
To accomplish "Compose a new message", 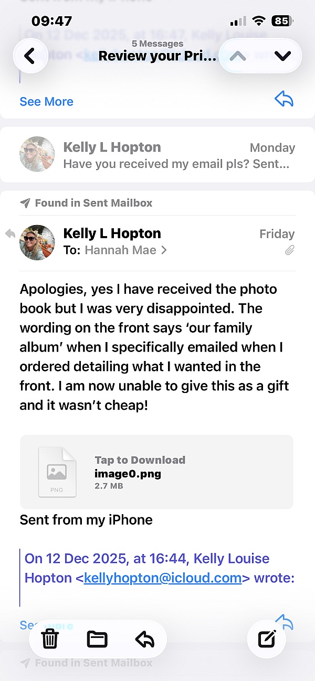I will (267, 639).
